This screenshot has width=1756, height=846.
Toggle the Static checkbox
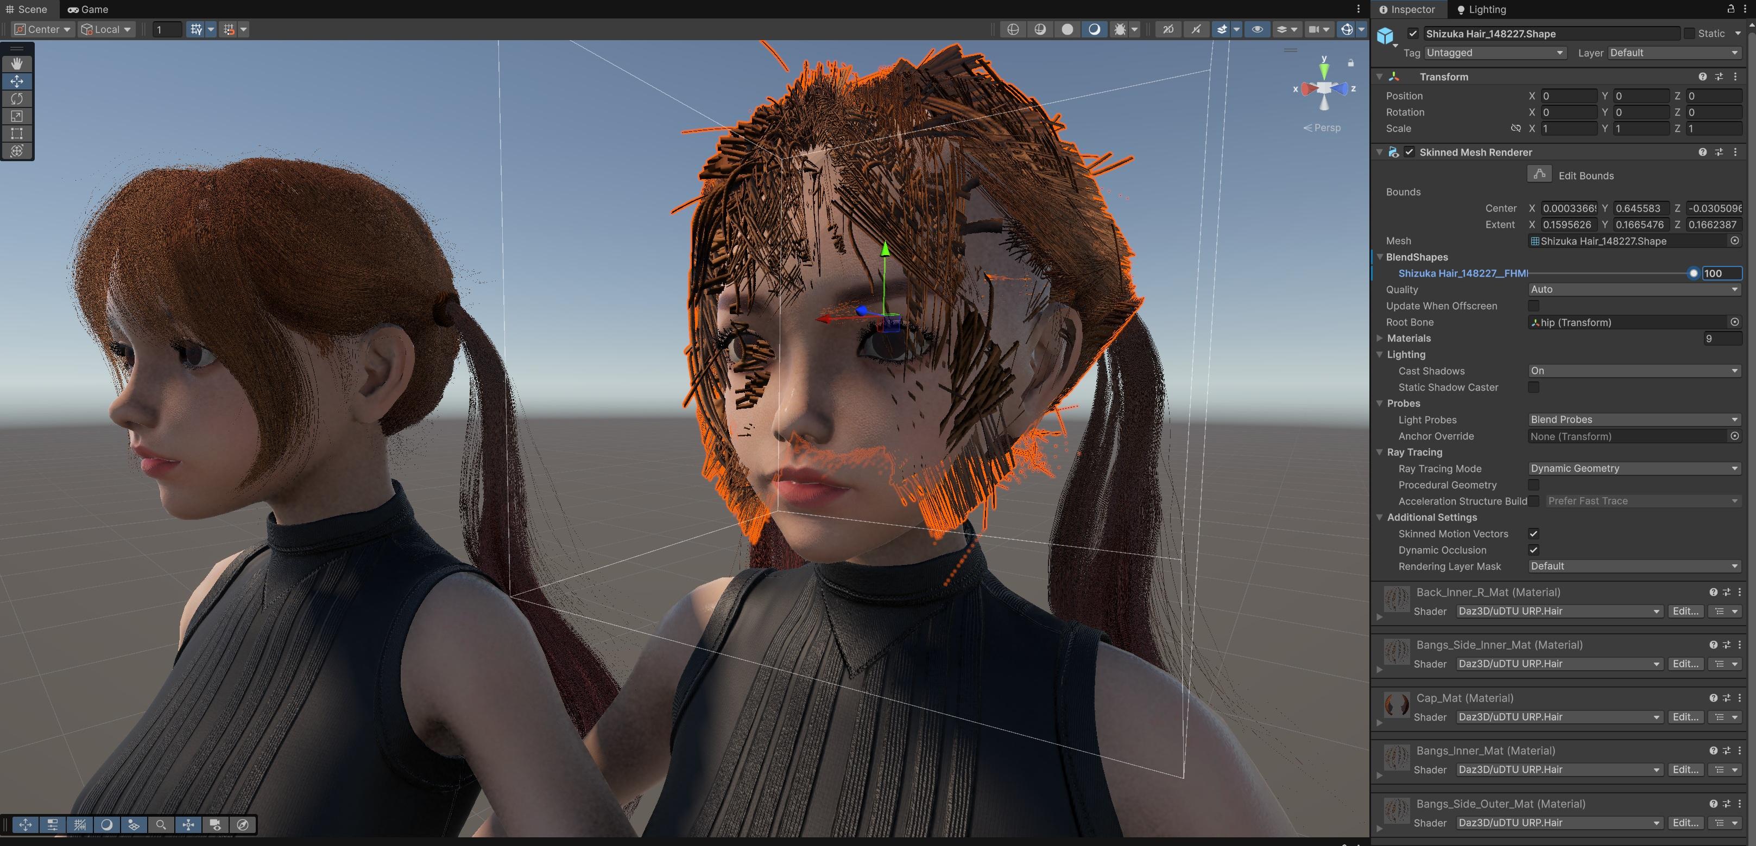(x=1689, y=34)
